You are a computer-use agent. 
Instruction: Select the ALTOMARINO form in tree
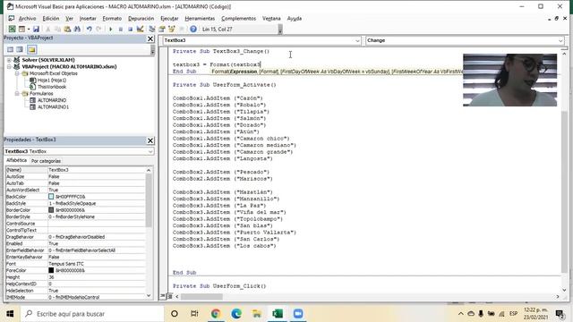click(x=52, y=100)
